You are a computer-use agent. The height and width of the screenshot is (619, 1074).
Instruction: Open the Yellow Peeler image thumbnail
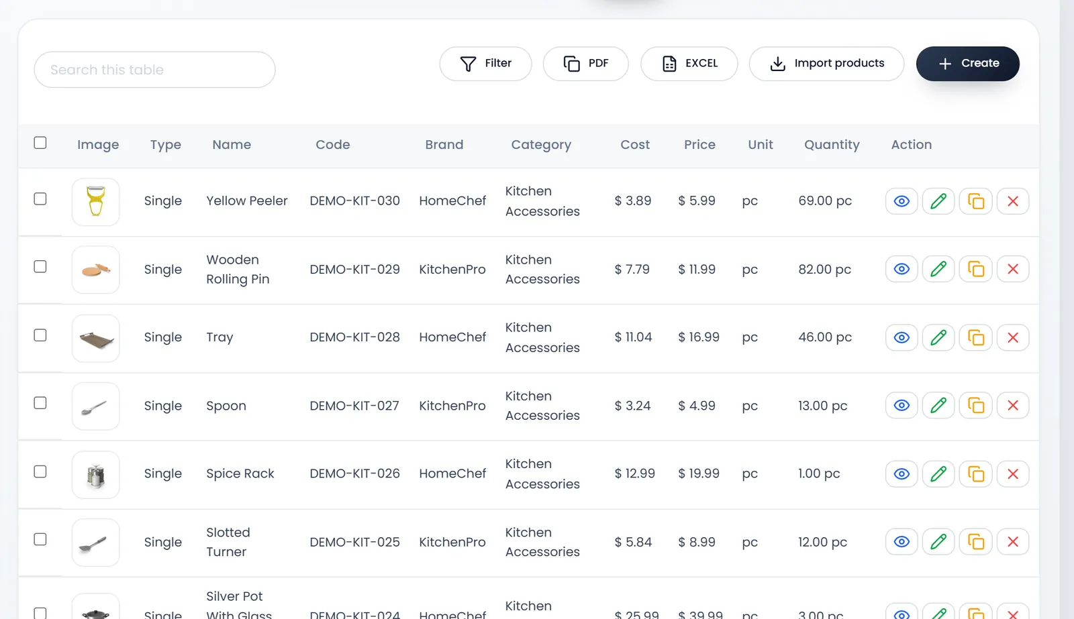pos(96,202)
